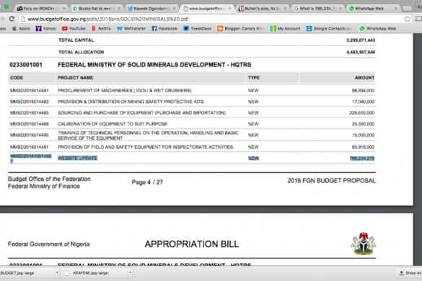
Task: Click code MMSD2016014481
Action: (30, 91)
